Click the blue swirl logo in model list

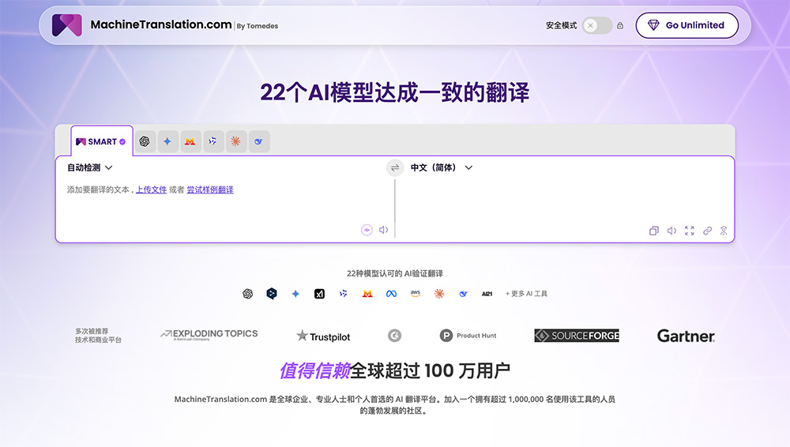tap(343, 294)
